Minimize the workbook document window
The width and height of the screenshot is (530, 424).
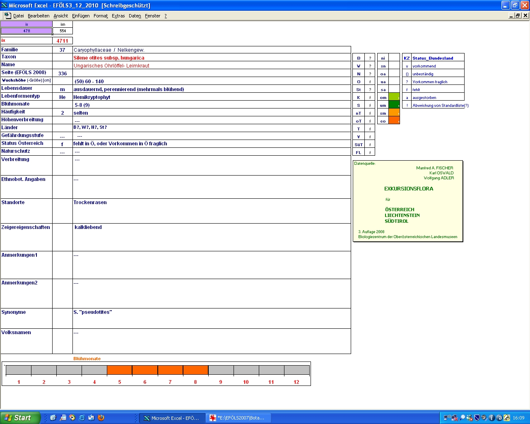(x=511, y=15)
